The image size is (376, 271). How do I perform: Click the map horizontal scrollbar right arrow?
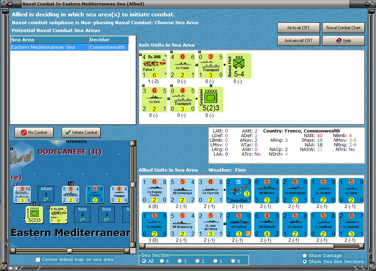[127, 251]
